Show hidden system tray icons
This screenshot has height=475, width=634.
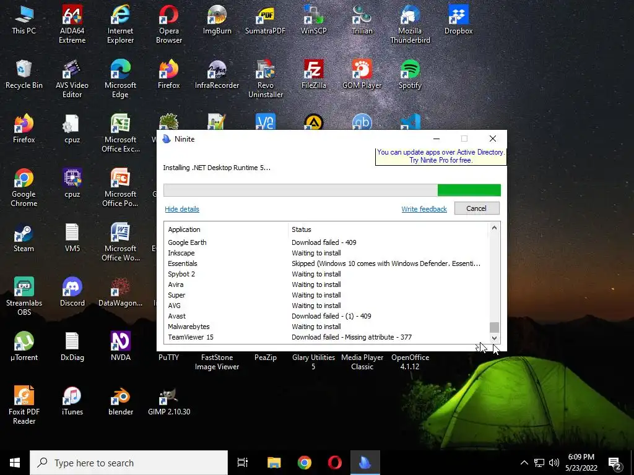tap(524, 463)
